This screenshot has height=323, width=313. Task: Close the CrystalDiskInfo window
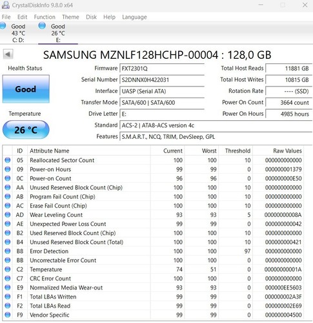305,5
